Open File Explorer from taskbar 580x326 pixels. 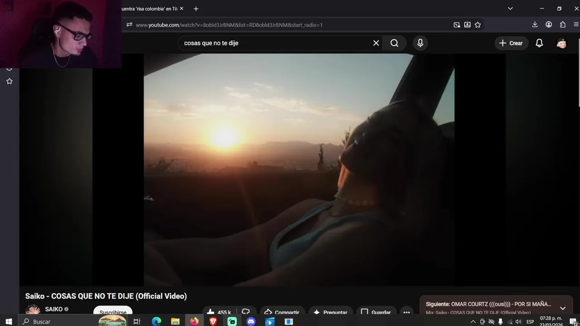[175, 321]
